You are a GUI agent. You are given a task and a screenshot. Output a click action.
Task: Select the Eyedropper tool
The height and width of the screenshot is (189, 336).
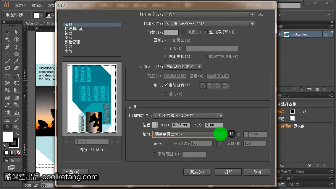click(x=7, y=105)
